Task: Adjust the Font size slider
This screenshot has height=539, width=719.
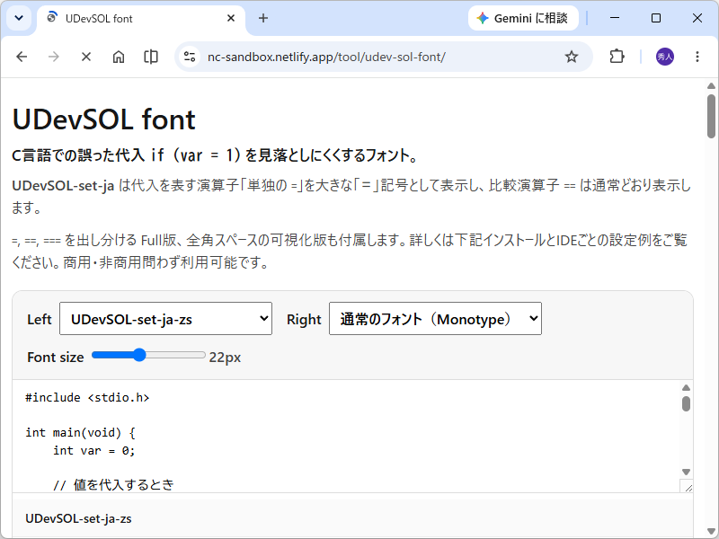Action: [148, 355]
